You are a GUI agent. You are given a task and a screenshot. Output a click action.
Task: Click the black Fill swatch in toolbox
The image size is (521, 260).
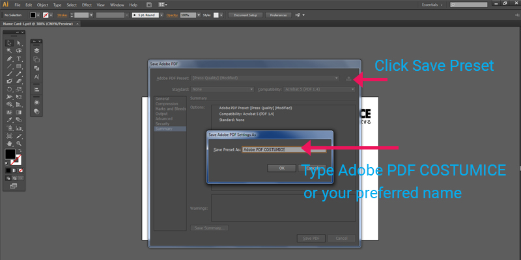pos(10,154)
